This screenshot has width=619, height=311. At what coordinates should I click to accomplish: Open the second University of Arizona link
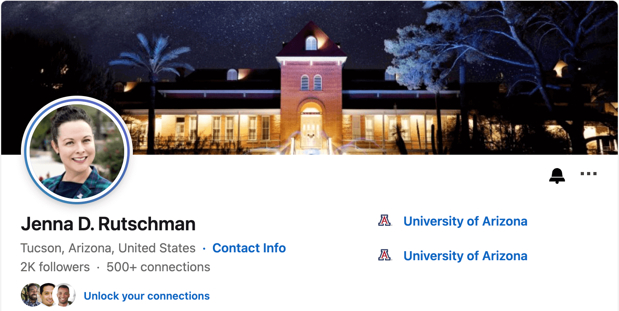tap(465, 256)
